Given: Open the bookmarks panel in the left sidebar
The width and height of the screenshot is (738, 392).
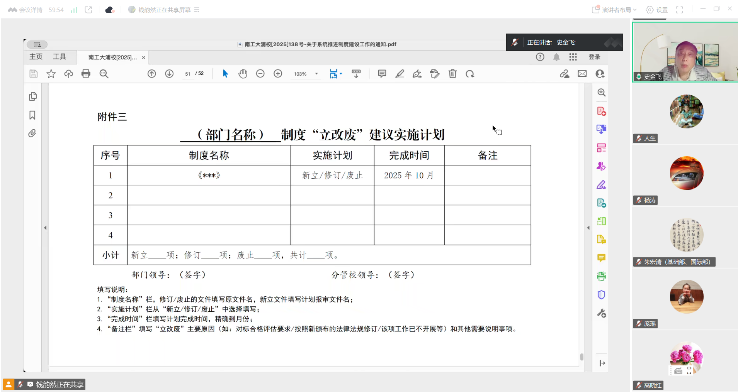Looking at the screenshot, I should (32, 115).
